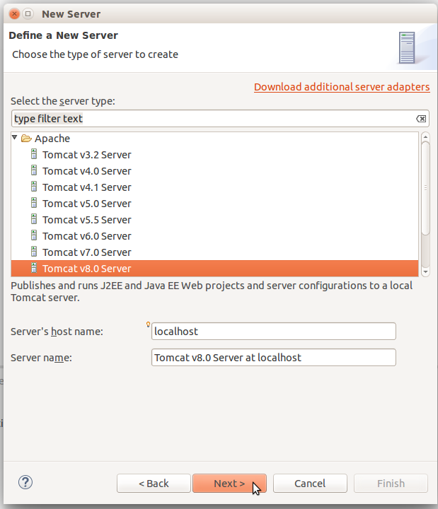Select Tomcat v6.0 Server entry

point(215,236)
